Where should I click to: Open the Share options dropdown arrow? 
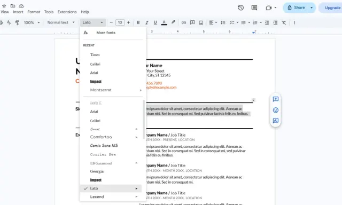pos(312,7)
